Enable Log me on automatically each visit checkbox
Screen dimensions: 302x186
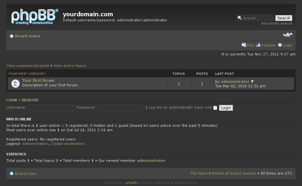click(215, 108)
